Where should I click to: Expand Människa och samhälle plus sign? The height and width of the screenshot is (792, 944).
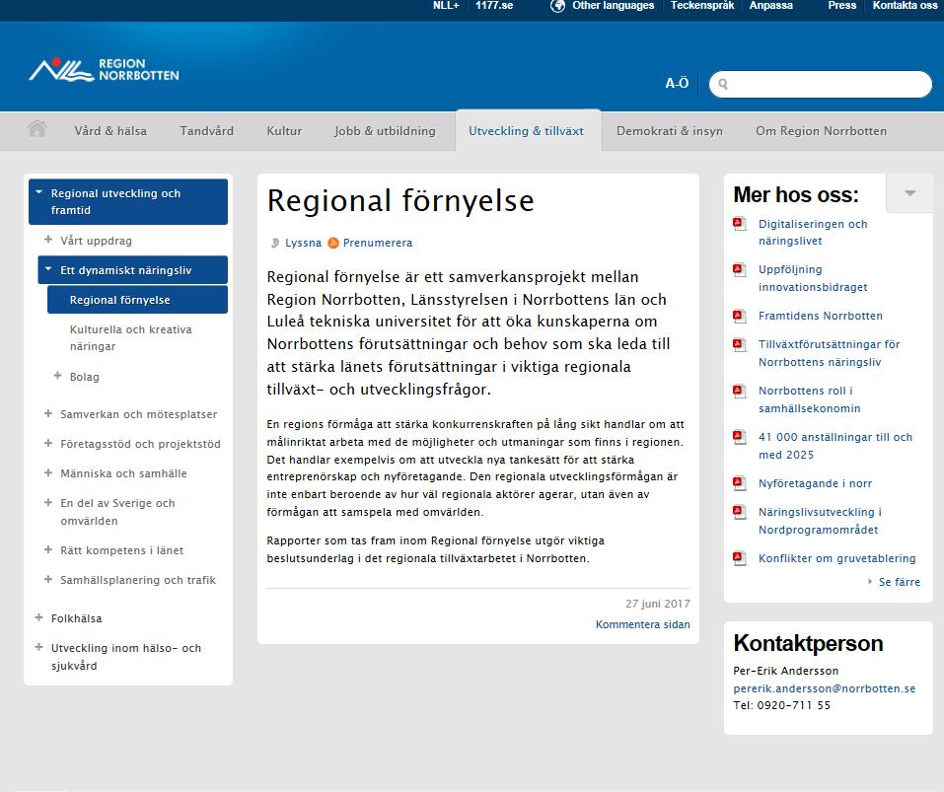pyautogui.click(x=48, y=472)
